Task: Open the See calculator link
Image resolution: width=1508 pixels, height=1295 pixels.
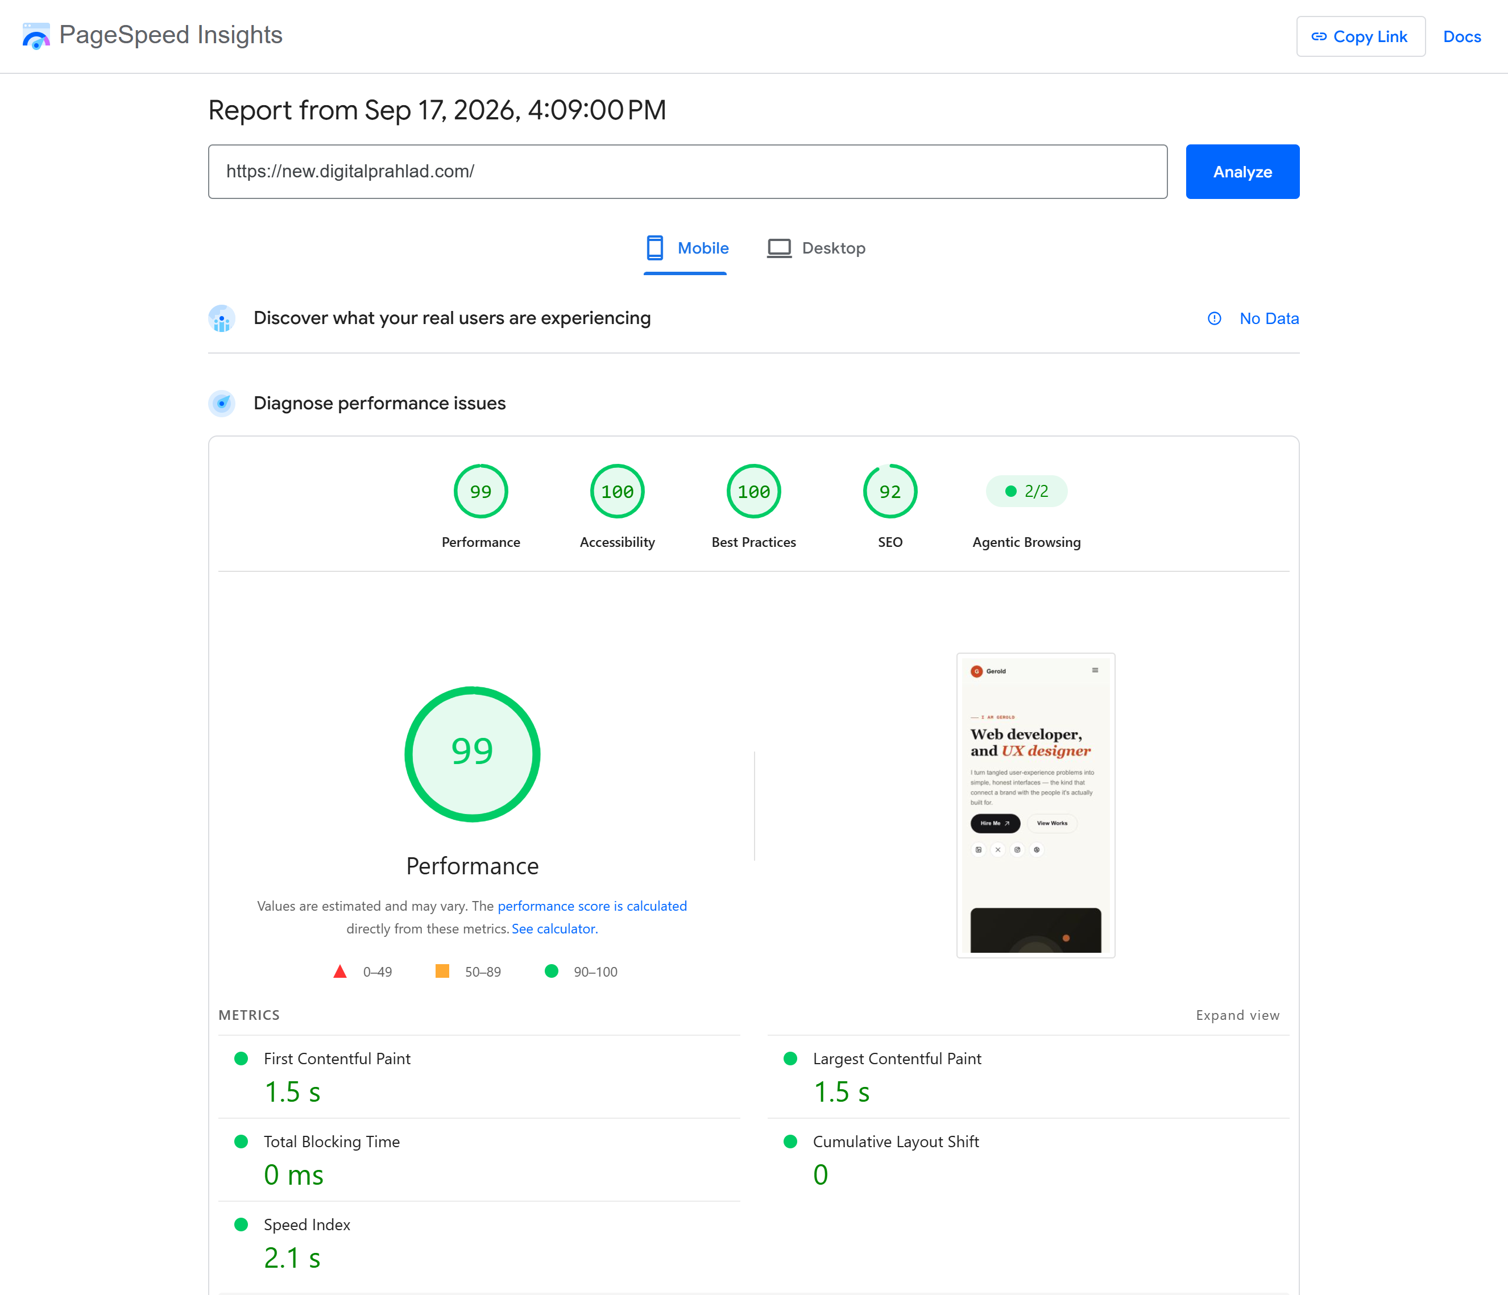Action: click(554, 929)
